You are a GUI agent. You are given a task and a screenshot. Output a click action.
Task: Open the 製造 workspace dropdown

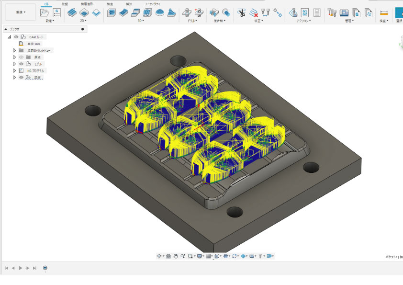pyautogui.click(x=21, y=12)
